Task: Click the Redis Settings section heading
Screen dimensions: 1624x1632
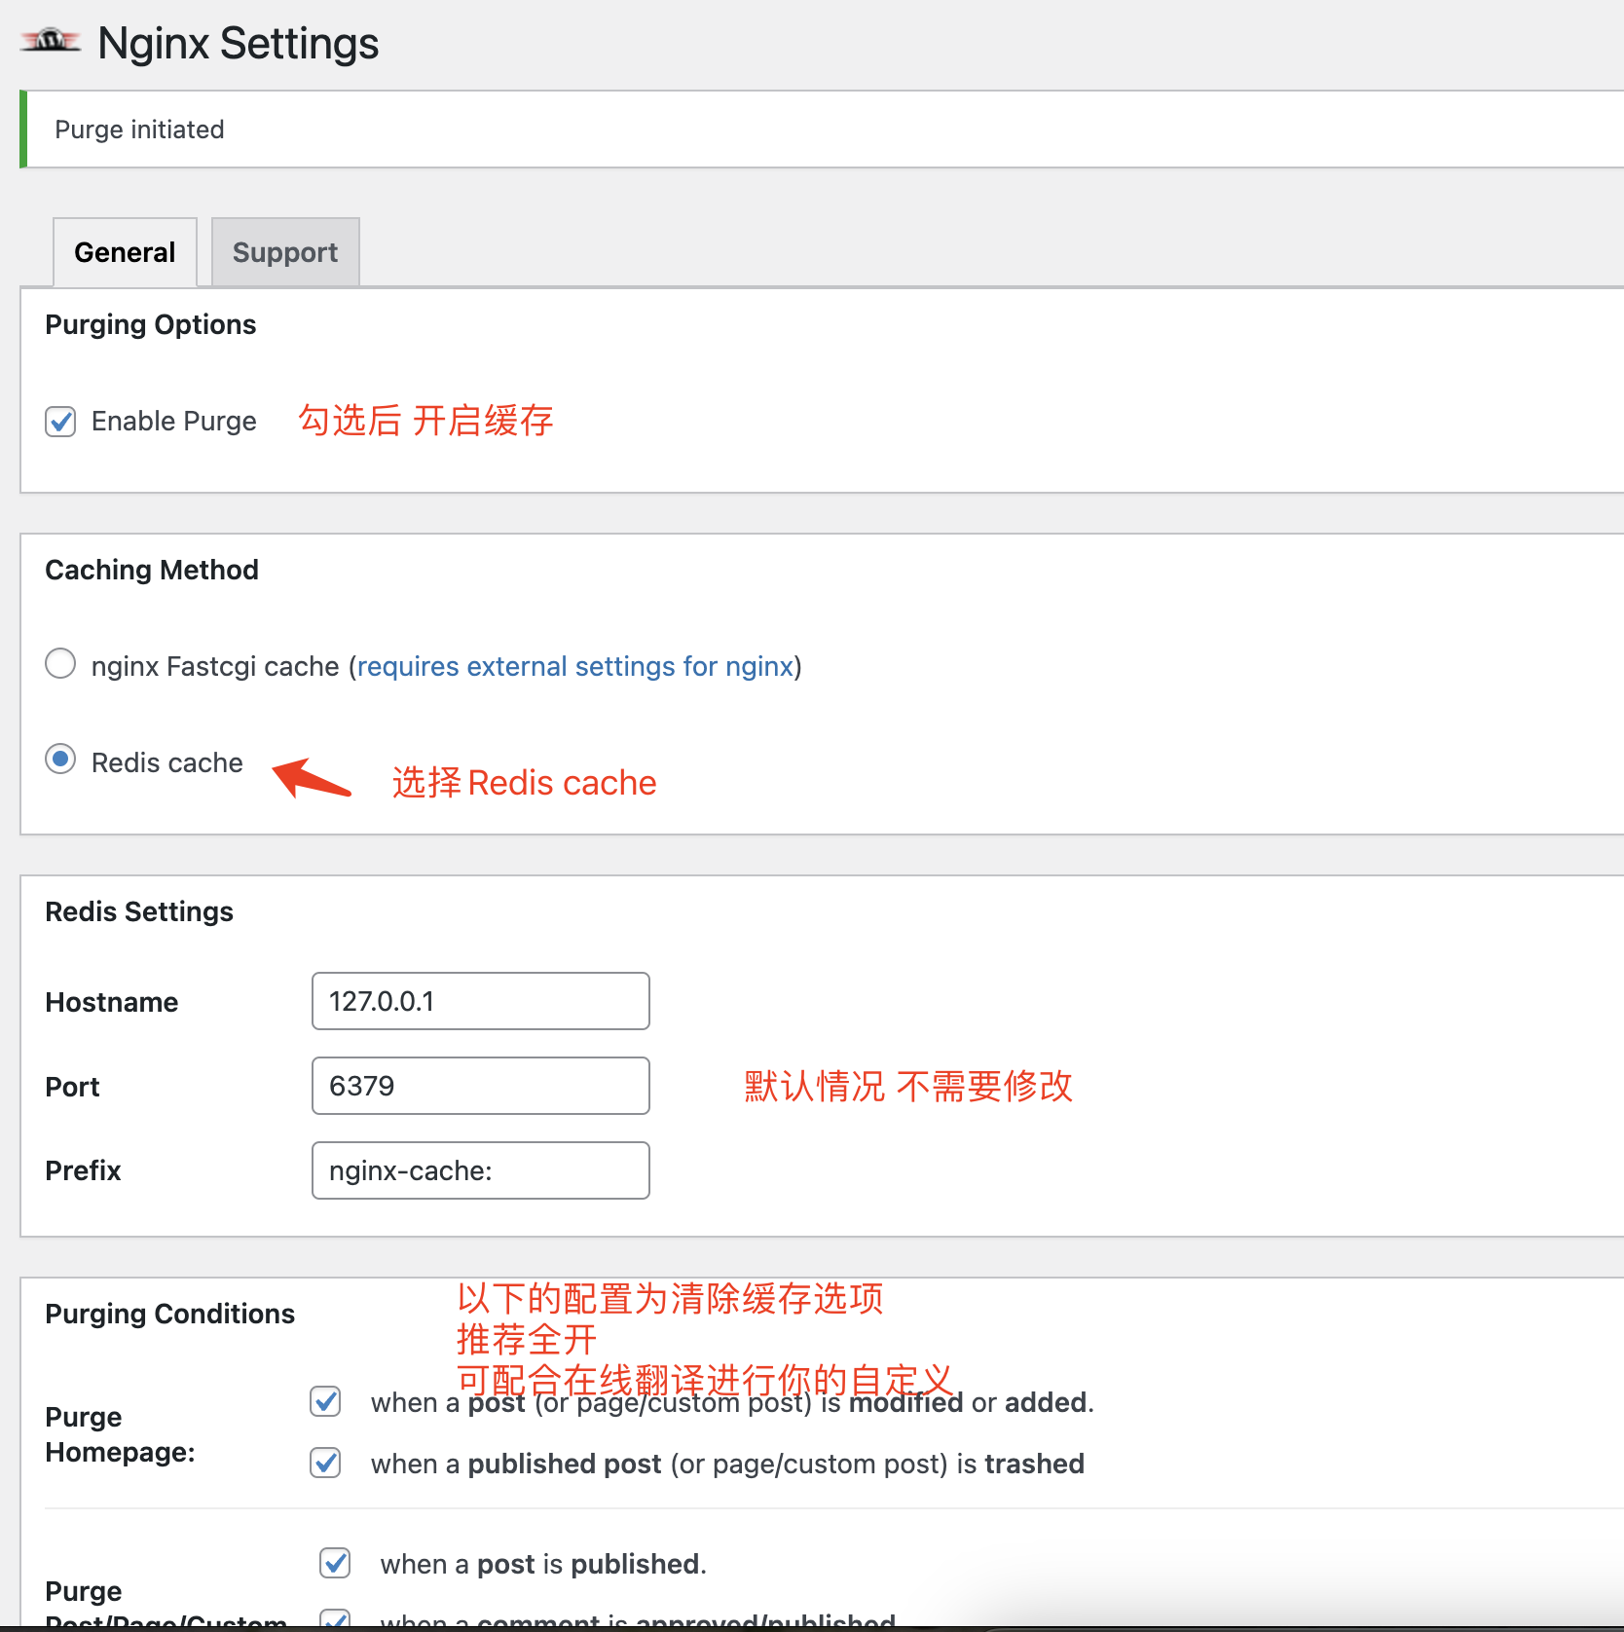Action: 139,911
